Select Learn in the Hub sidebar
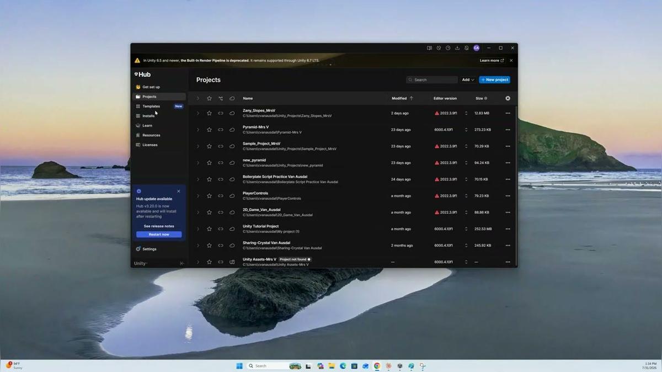Viewport: 662px width, 372px height. click(x=159, y=125)
